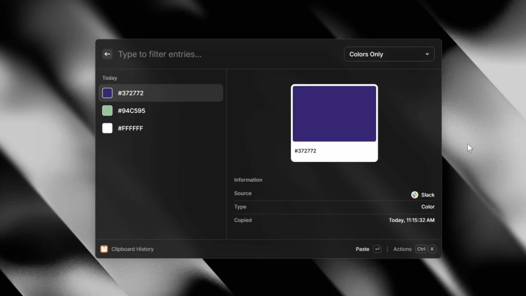Click the Clipboard History icon in footer
Screen dimensions: 526x296
point(104,249)
